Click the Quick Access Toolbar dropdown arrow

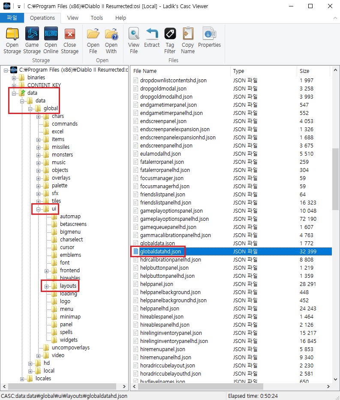19,6
